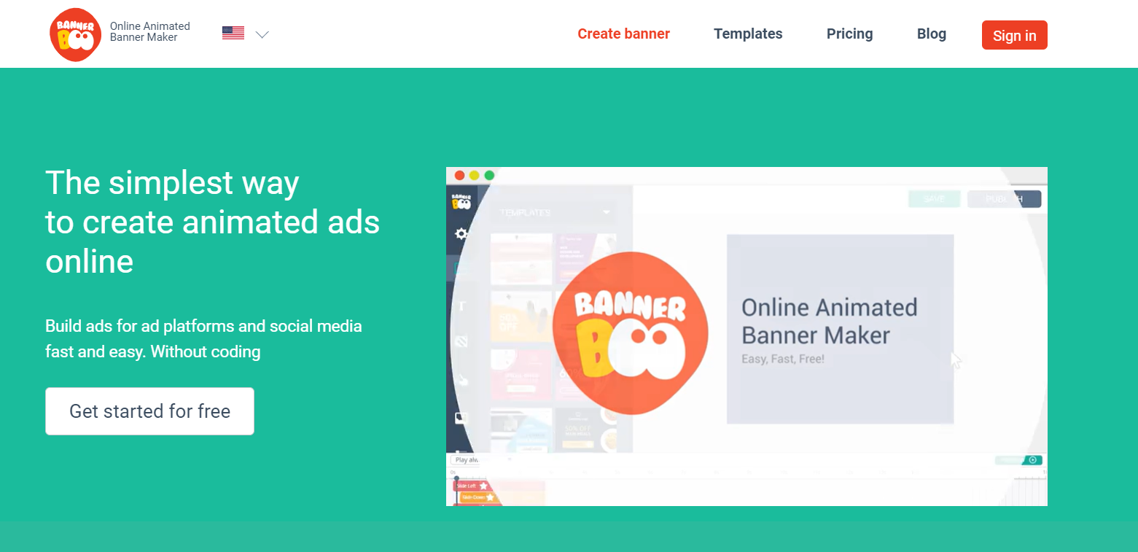
Task: Click the BannerBoo logo in the header
Action: click(x=76, y=35)
